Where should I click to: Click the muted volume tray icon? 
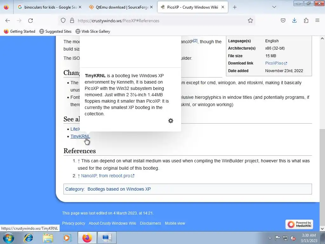click(293, 238)
